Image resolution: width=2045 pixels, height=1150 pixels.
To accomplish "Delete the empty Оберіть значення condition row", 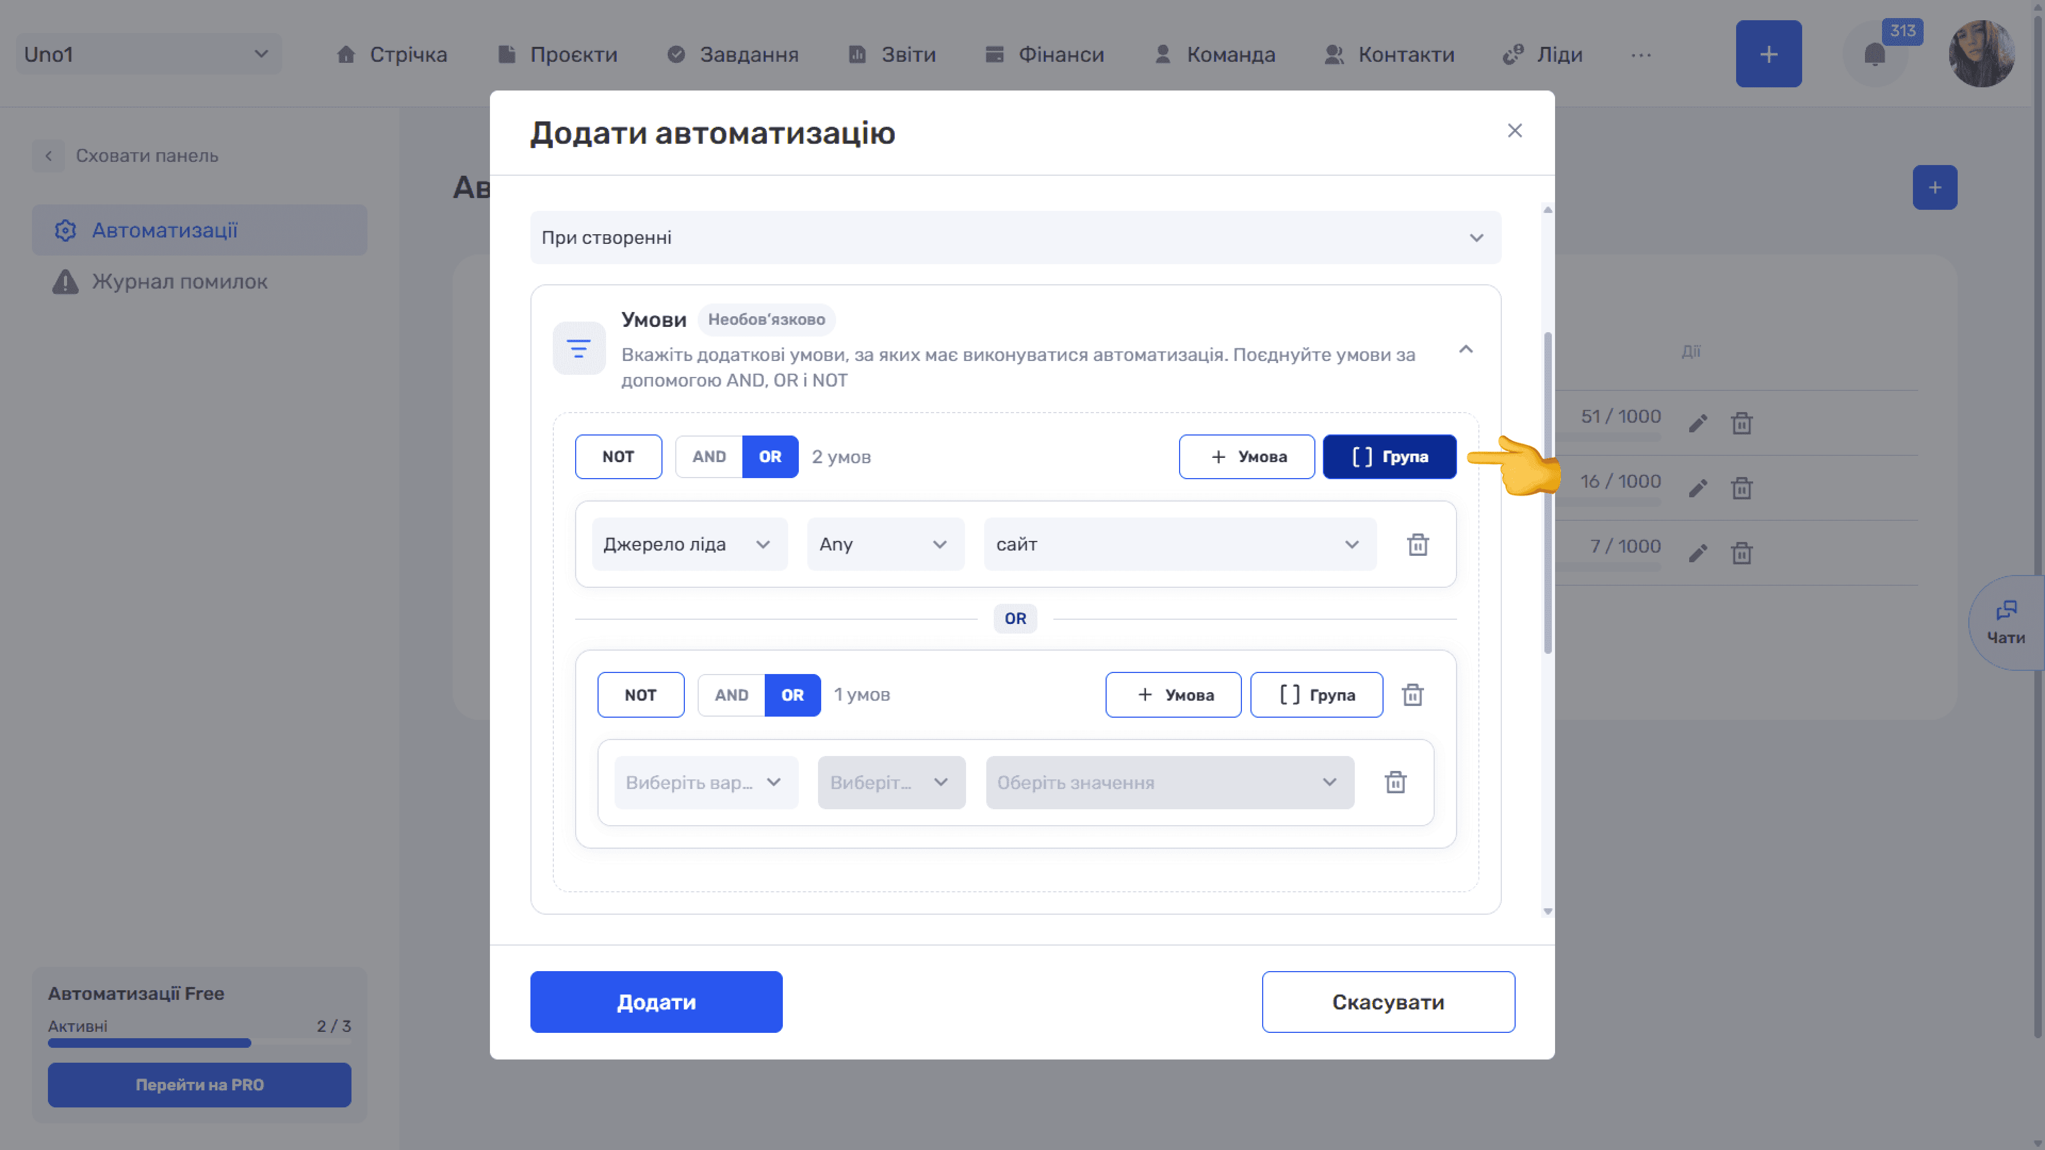I will click(x=1395, y=783).
